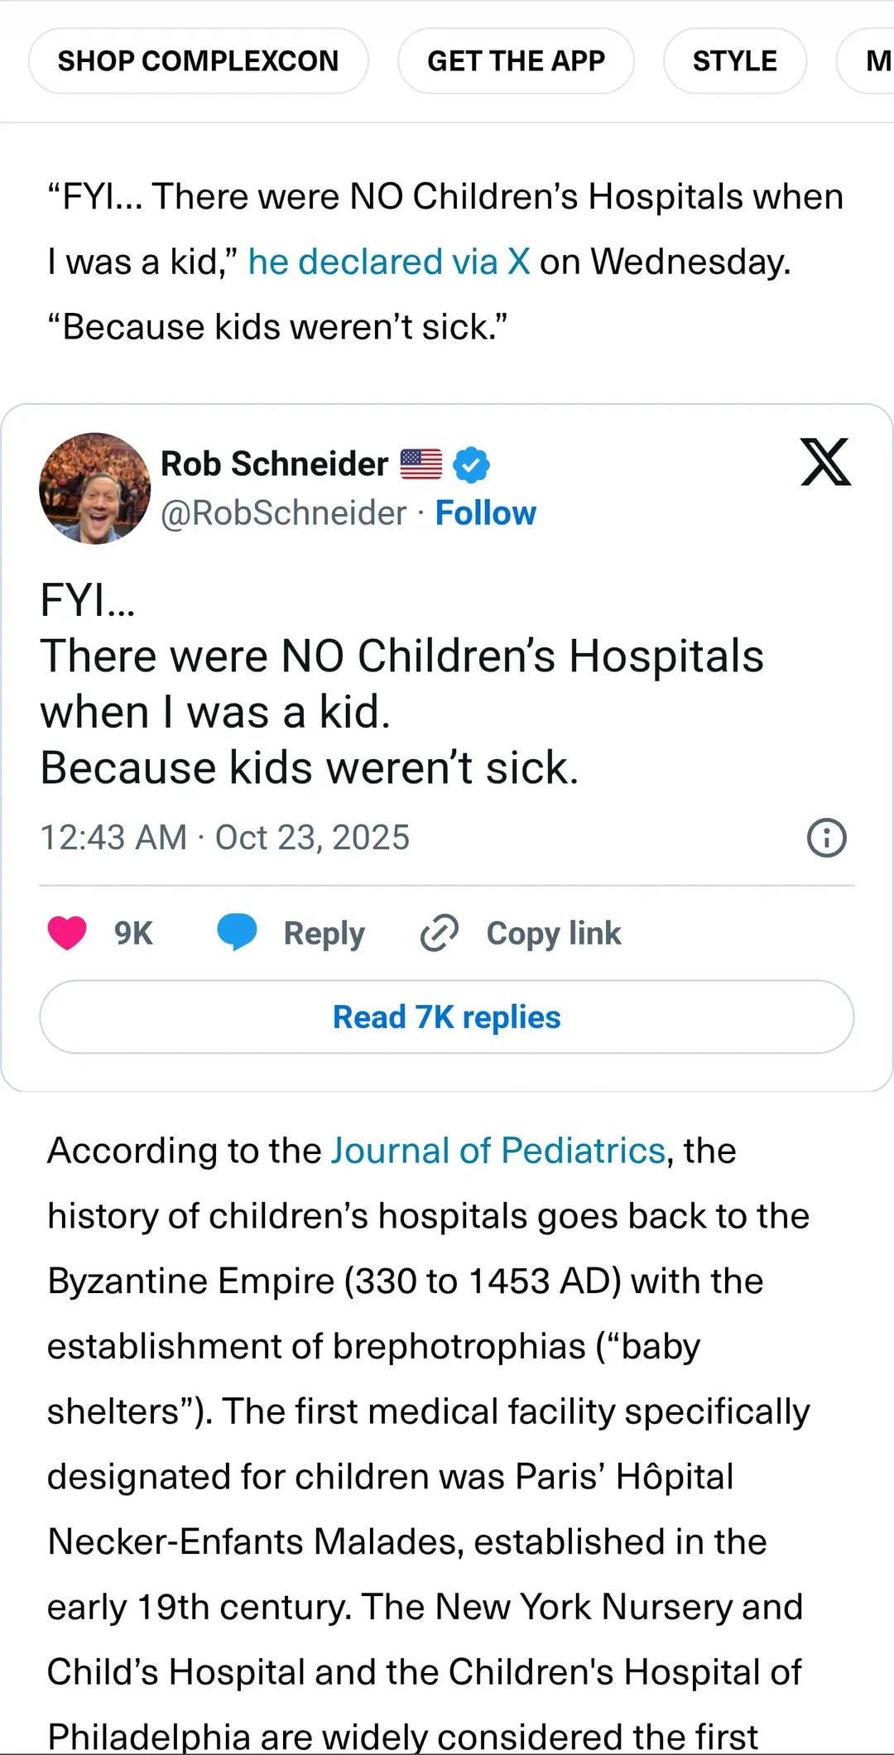The height and width of the screenshot is (1755, 894).
Task: Click the Copy link text
Action: coord(553,933)
